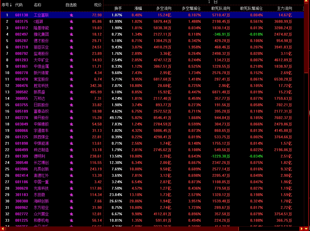Toggle favorite star for 兆易创新
The image size is (310, 231).
(71, 169)
